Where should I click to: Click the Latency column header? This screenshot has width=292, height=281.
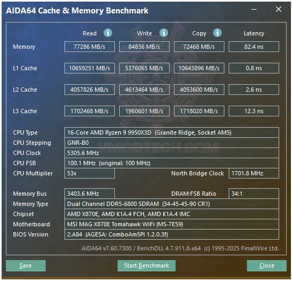254,33
